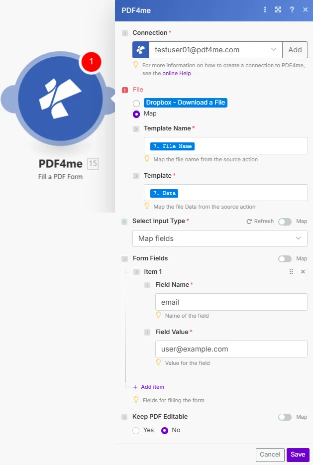Select the Map radio option under File
The image size is (313, 465).
pyautogui.click(x=136, y=114)
